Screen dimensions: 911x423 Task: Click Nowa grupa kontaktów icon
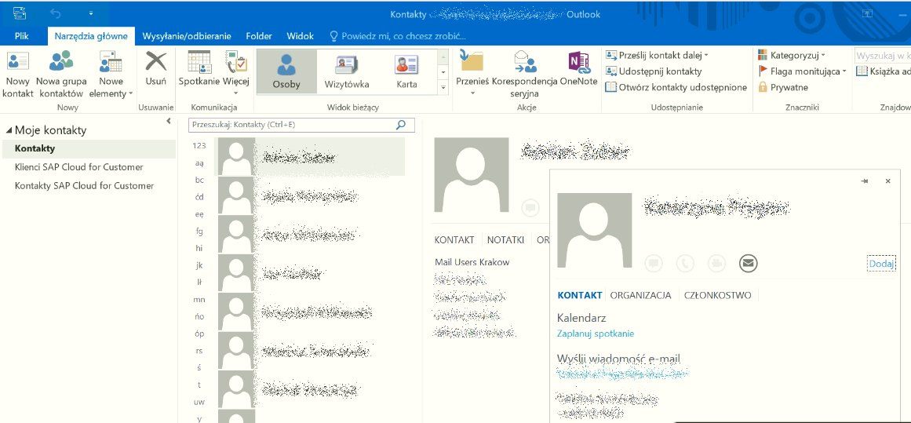[61, 61]
